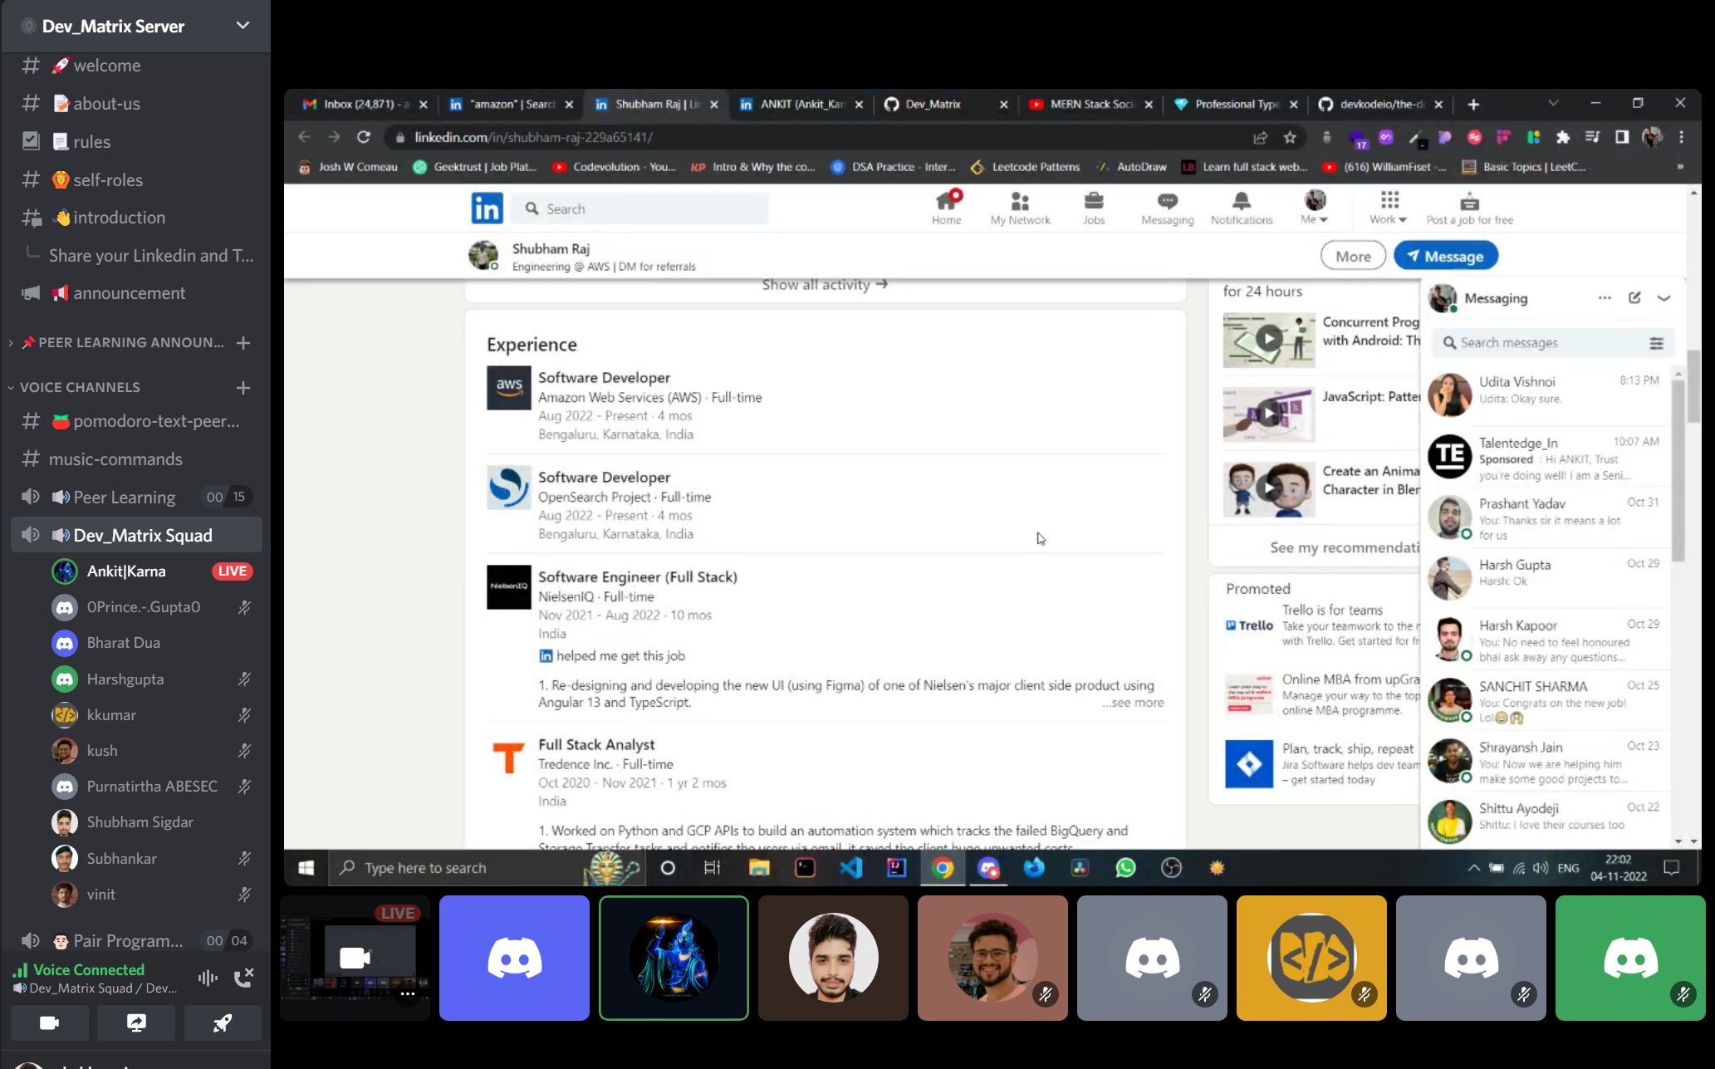
Task: Click the More button on profile
Action: (1352, 256)
